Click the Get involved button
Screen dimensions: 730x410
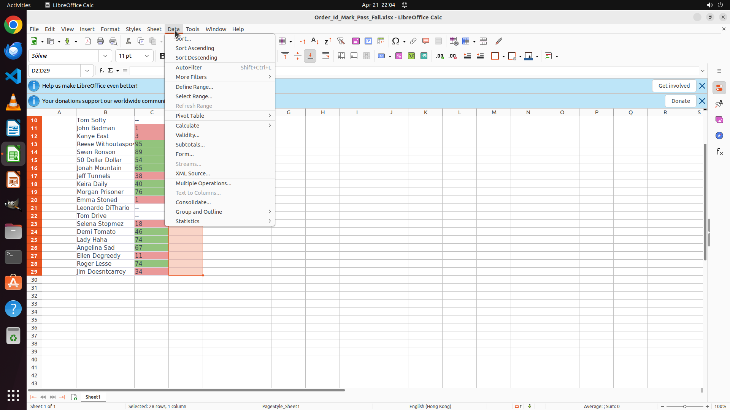click(x=674, y=86)
